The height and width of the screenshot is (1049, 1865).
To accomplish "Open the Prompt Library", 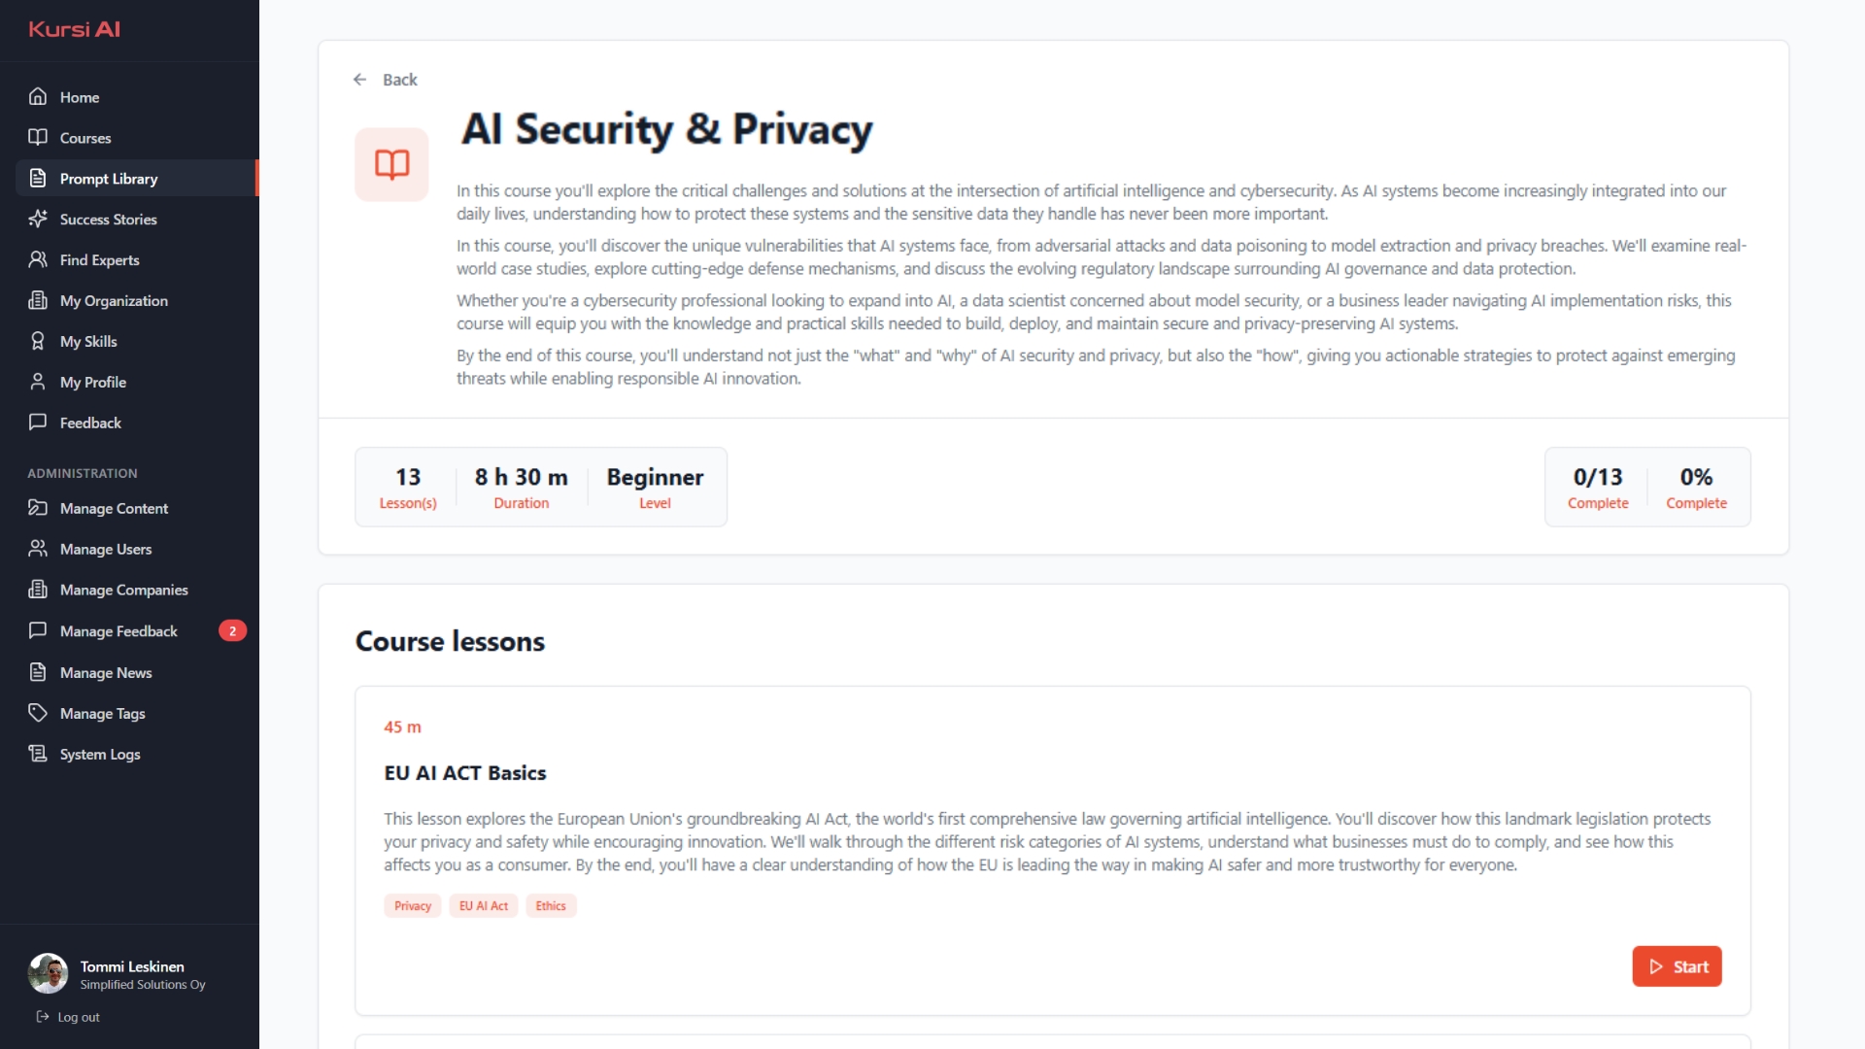I will click(x=107, y=178).
